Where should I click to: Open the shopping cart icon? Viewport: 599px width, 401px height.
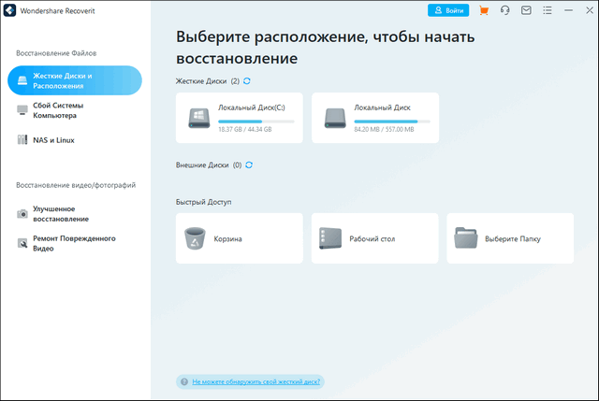[483, 10]
